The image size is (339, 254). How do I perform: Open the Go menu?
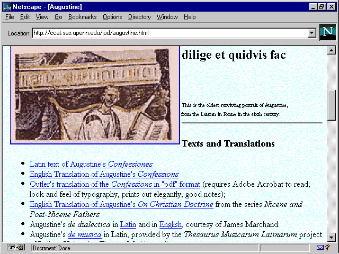click(58, 17)
